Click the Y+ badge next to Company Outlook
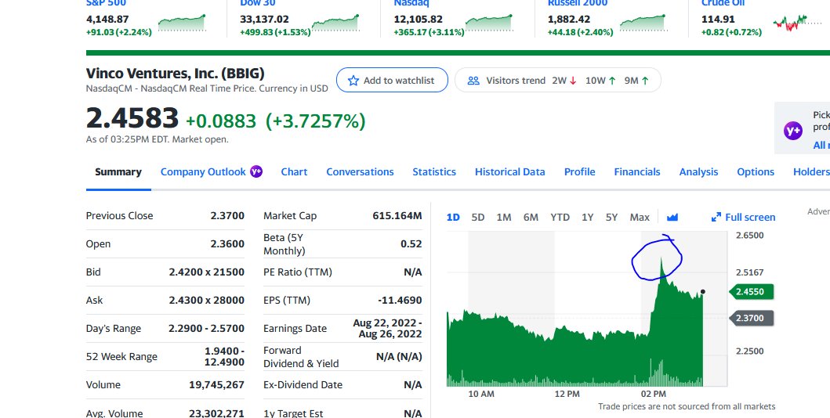 point(256,171)
